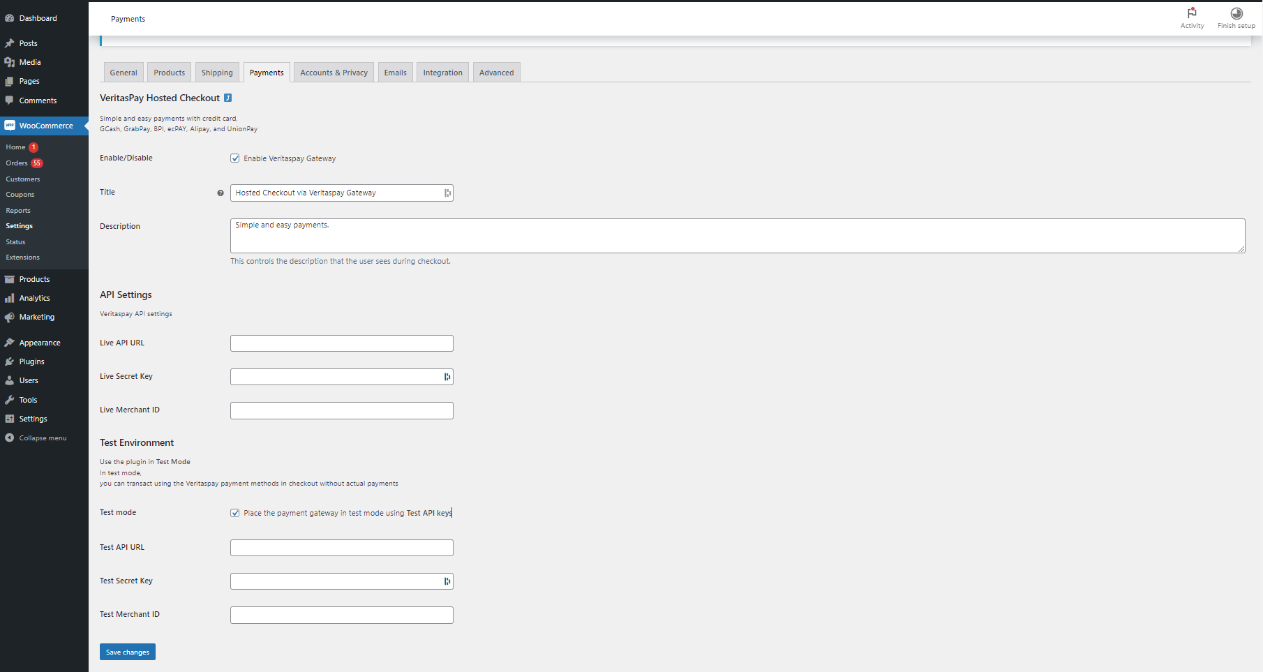Click the Test Merchant ID field
1263x672 pixels.
coord(342,615)
